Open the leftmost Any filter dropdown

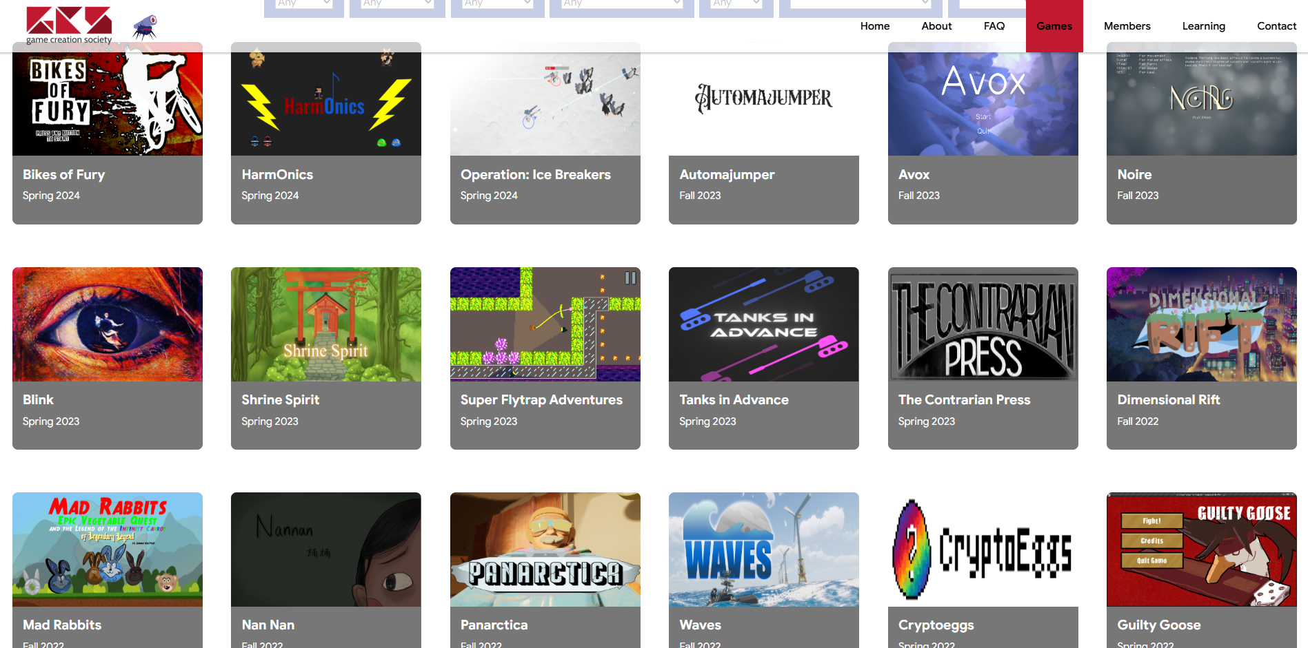[303, 4]
